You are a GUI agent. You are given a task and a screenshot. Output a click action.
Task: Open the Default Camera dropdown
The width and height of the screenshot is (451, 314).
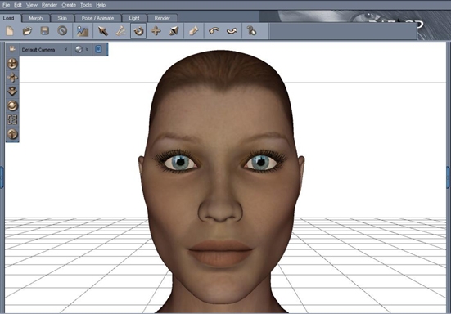(45, 49)
